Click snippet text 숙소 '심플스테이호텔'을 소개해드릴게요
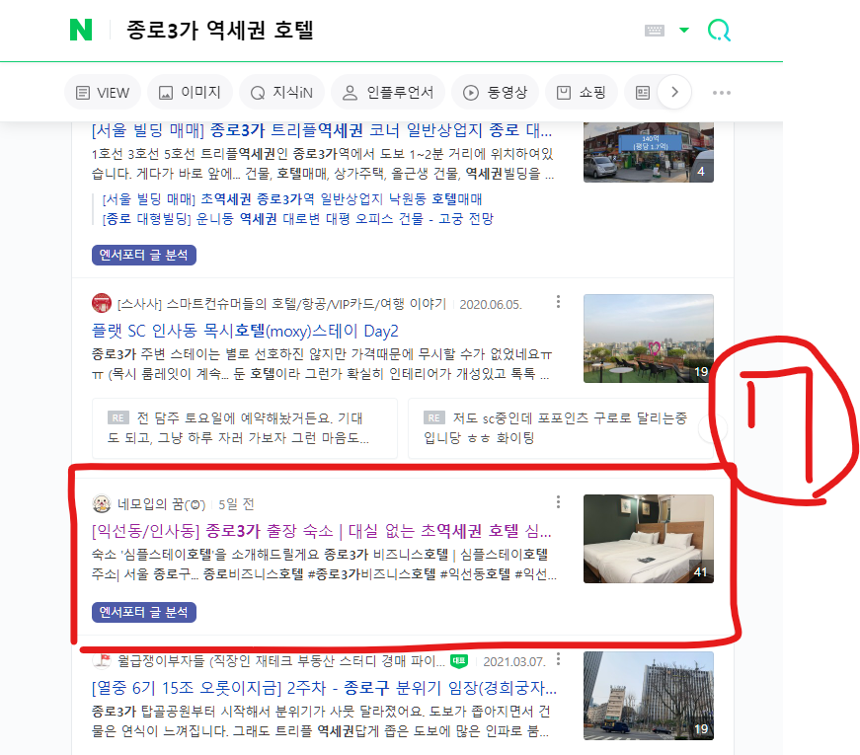Image resolution: width=860 pixels, height=755 pixels. 206,555
